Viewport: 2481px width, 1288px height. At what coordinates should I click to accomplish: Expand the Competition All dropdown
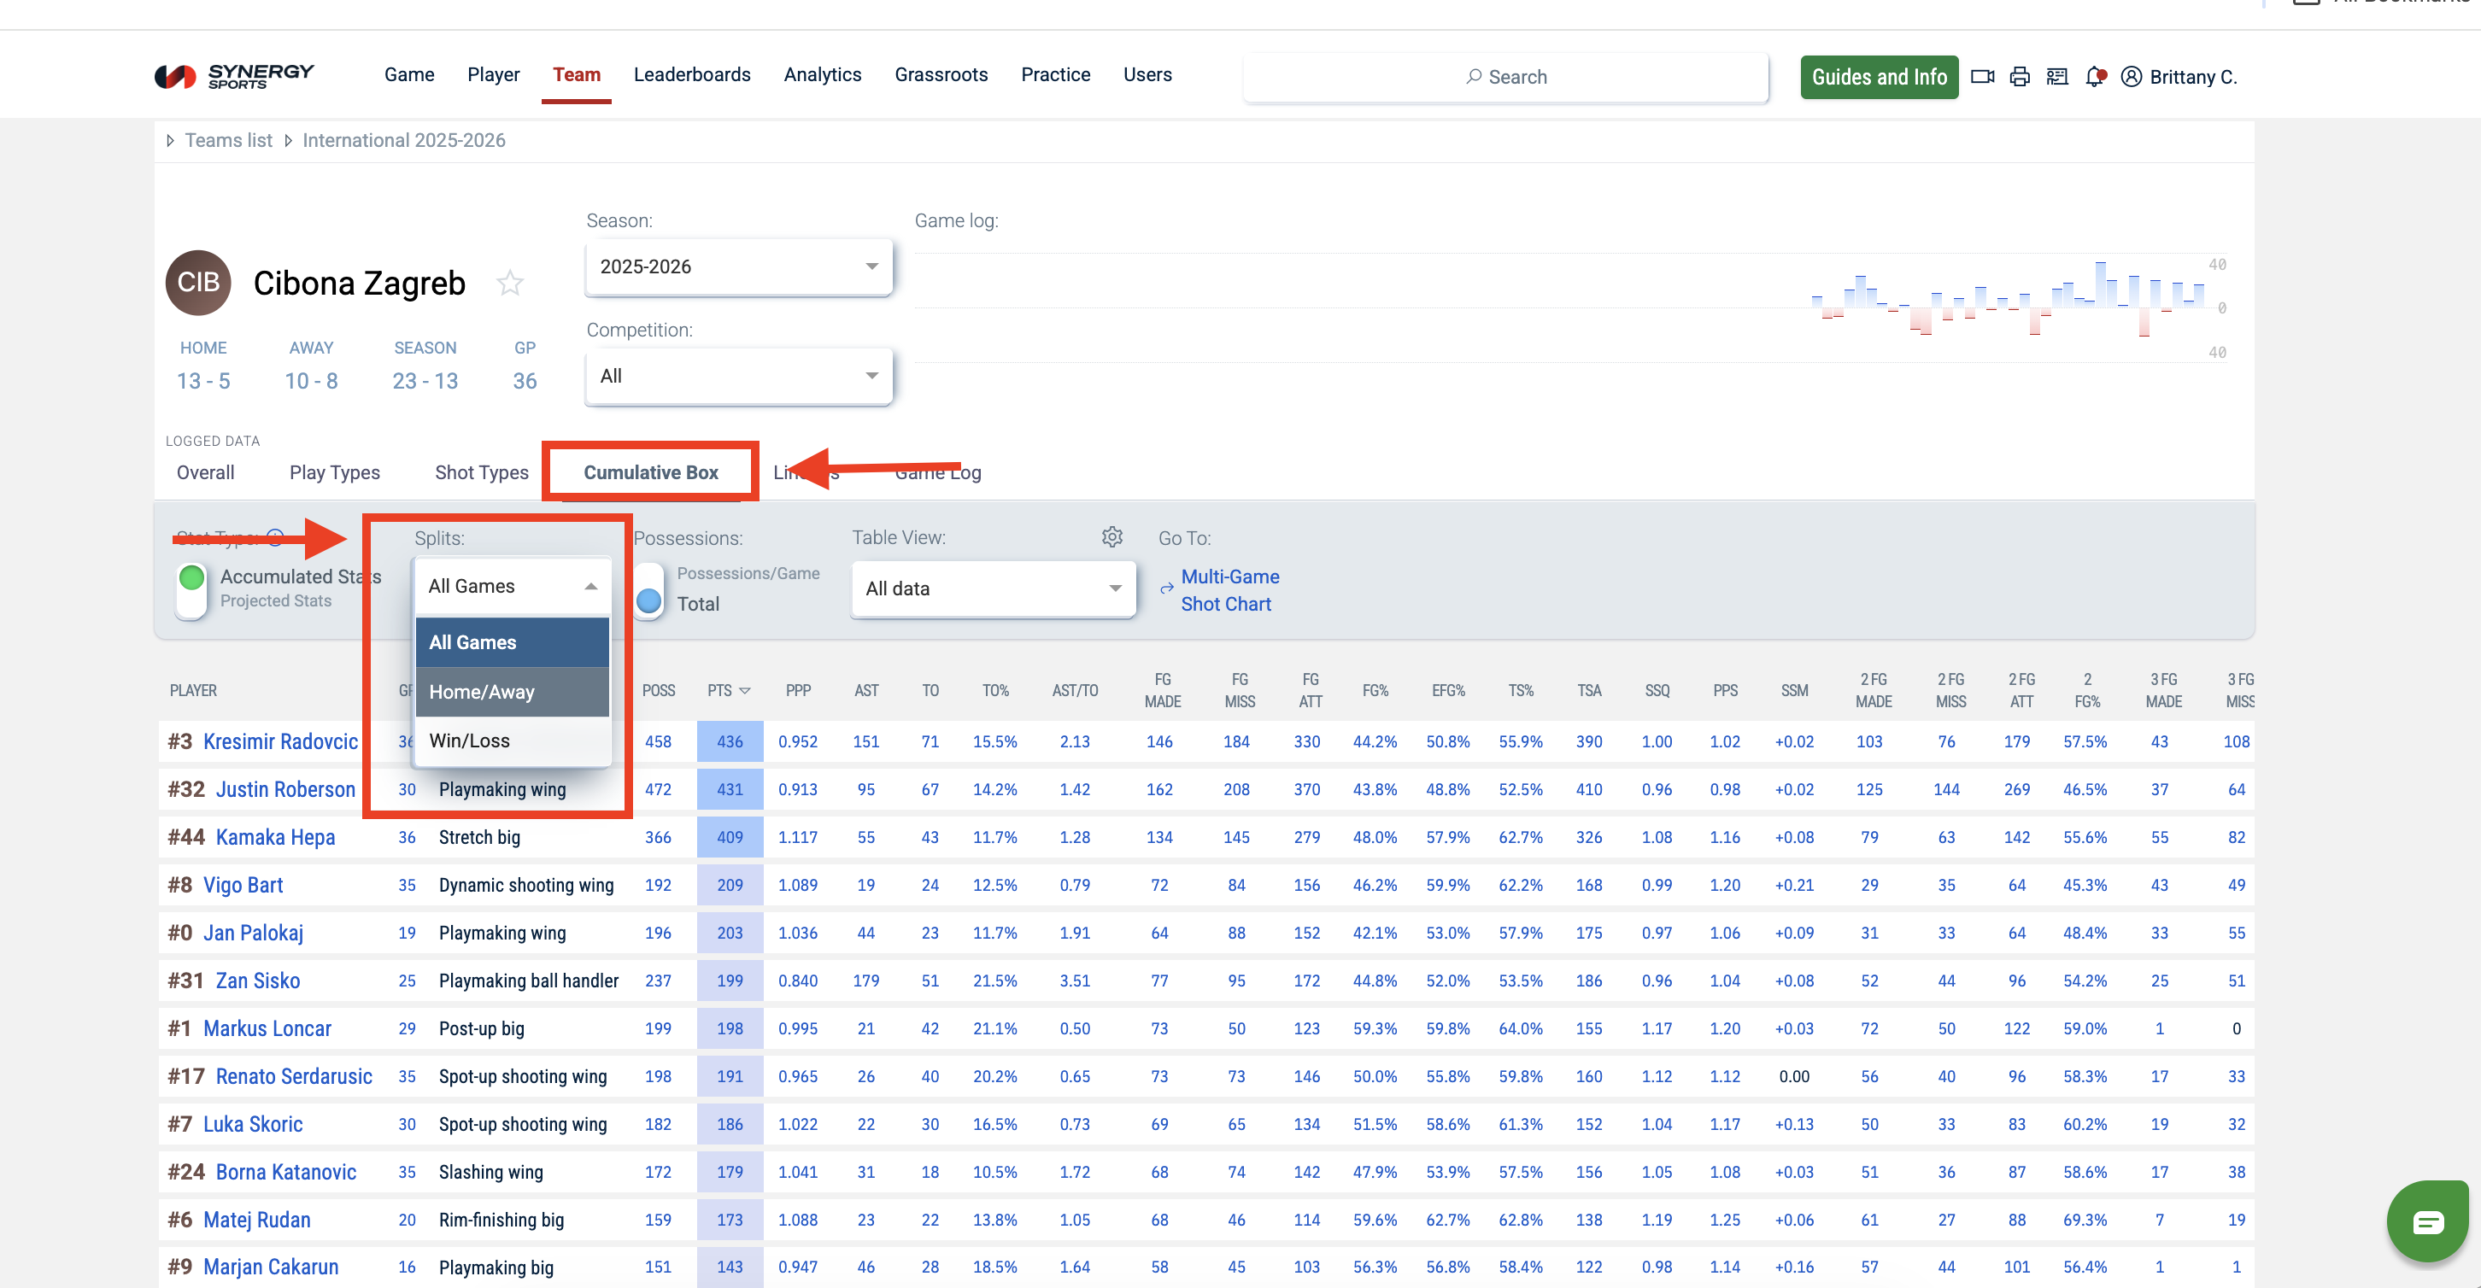click(x=738, y=377)
